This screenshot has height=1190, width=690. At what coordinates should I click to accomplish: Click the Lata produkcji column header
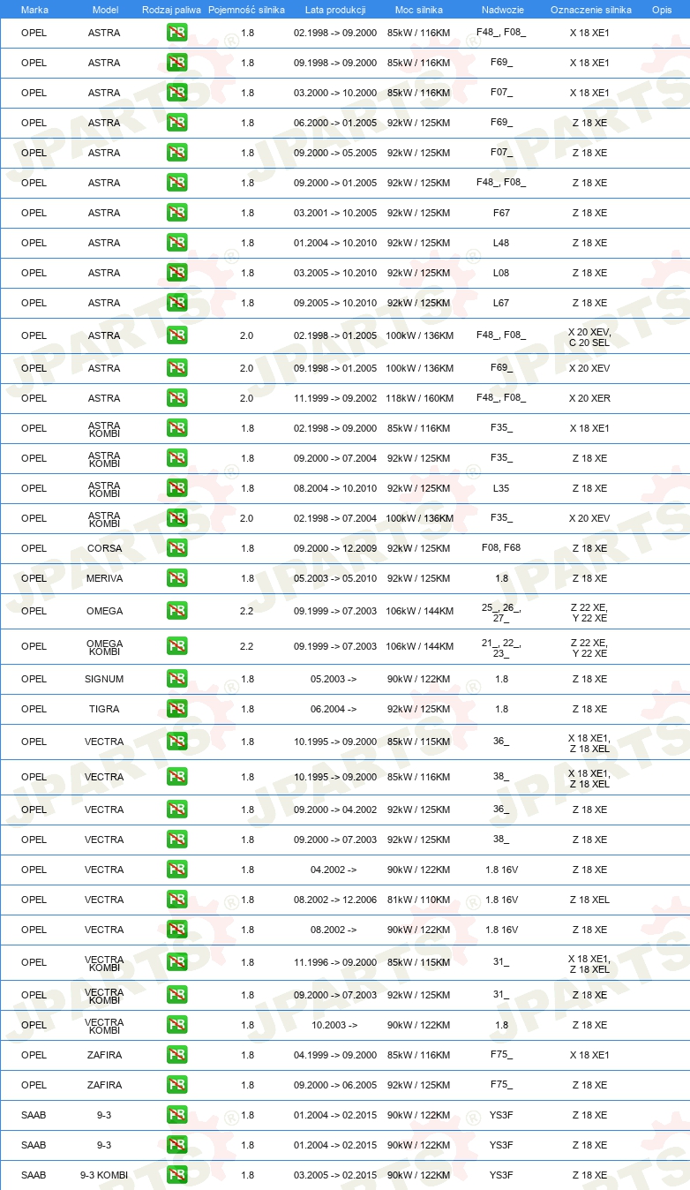pyautogui.click(x=335, y=10)
